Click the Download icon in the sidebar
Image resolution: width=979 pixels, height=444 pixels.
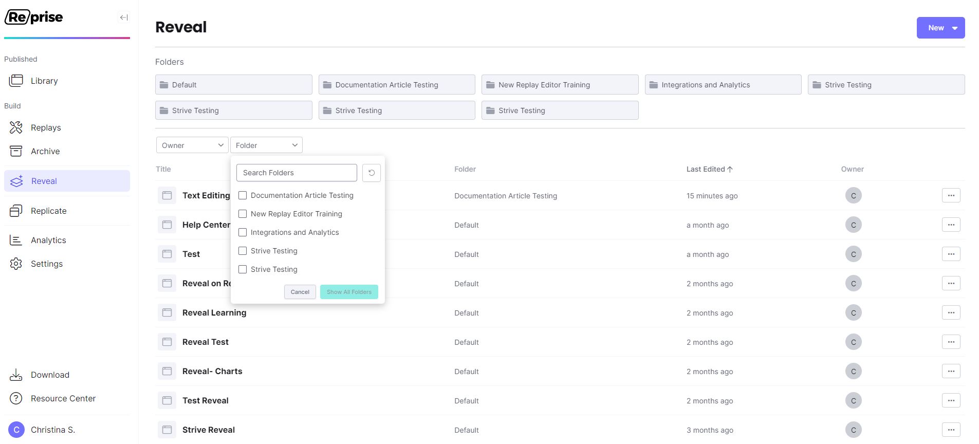tap(16, 375)
